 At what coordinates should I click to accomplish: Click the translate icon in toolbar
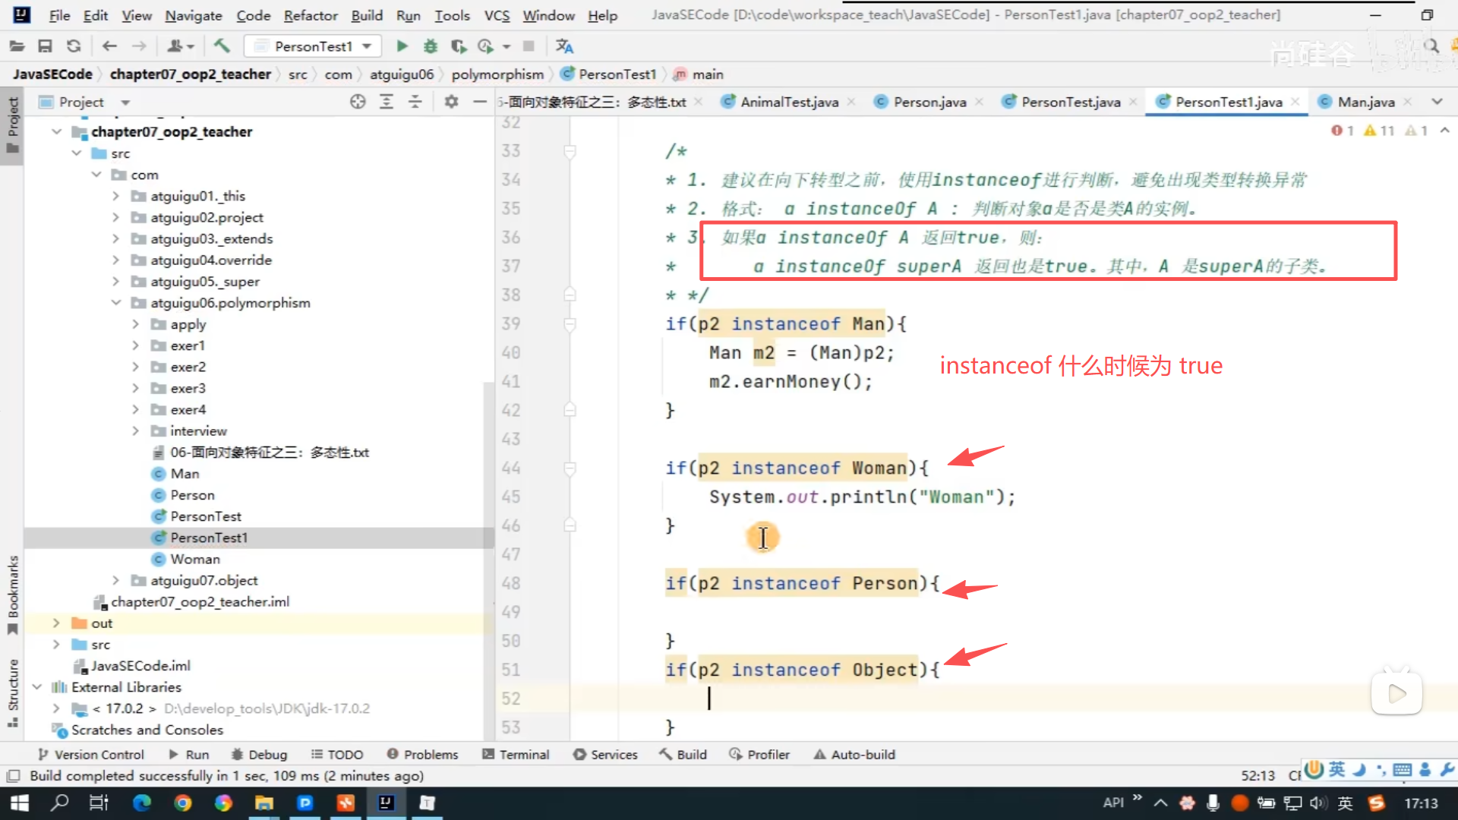(x=564, y=46)
